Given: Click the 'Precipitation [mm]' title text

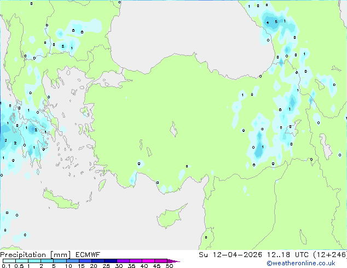Looking at the screenshot, I should [36, 255].
